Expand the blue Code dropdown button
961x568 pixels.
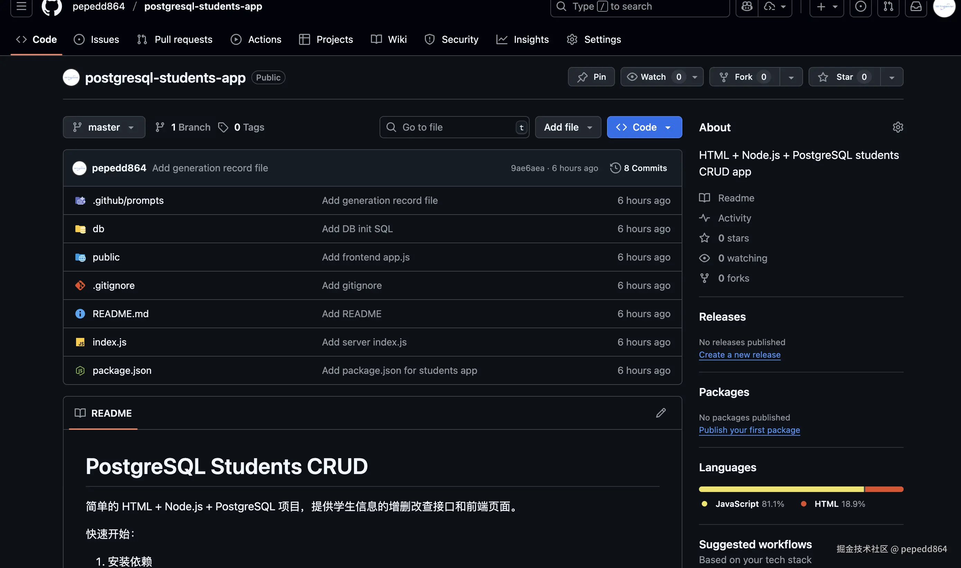click(644, 127)
